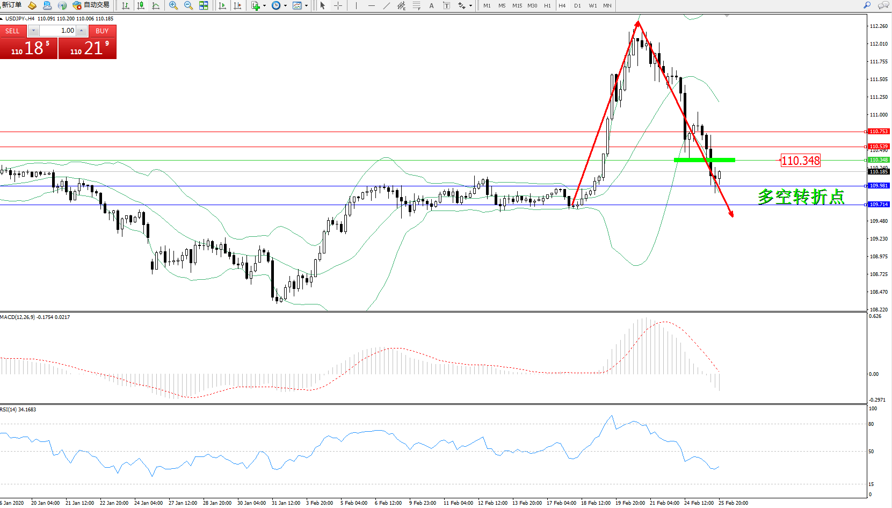This screenshot has width=892, height=508.
Task: Switch to the M15 timeframe
Action: tap(517, 5)
